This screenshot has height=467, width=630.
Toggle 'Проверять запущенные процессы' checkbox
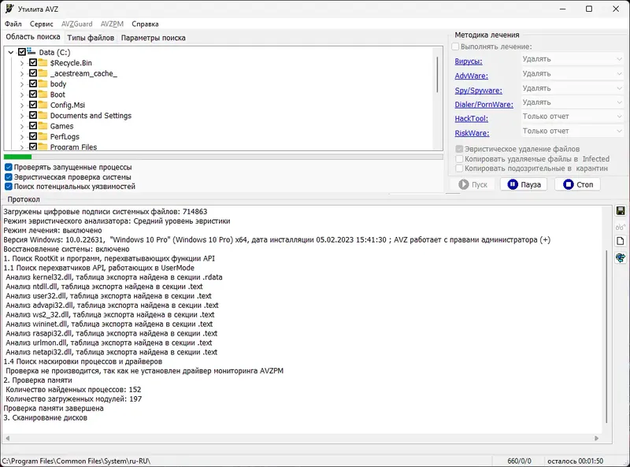click(x=8, y=167)
